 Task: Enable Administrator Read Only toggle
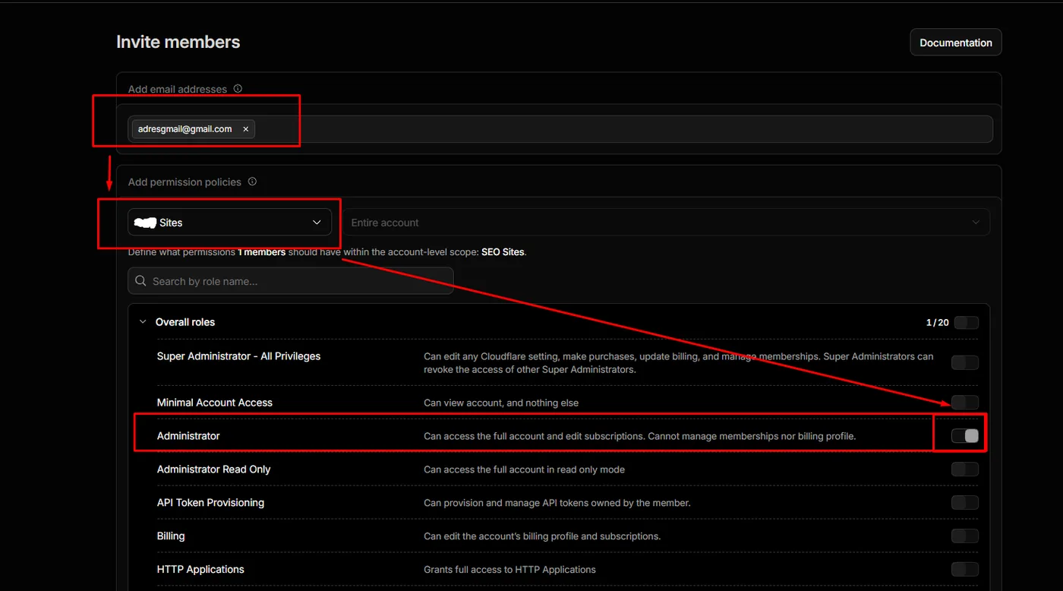click(965, 469)
